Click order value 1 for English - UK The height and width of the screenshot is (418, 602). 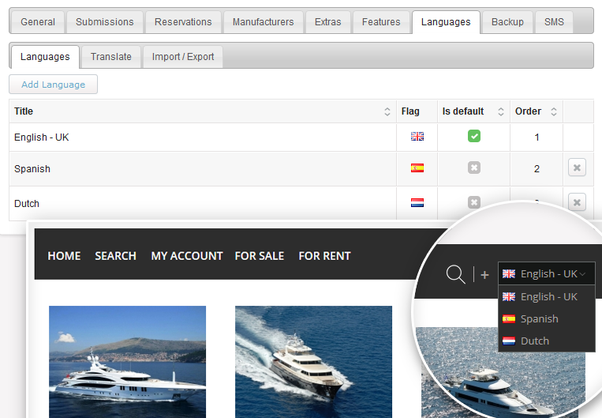(537, 137)
